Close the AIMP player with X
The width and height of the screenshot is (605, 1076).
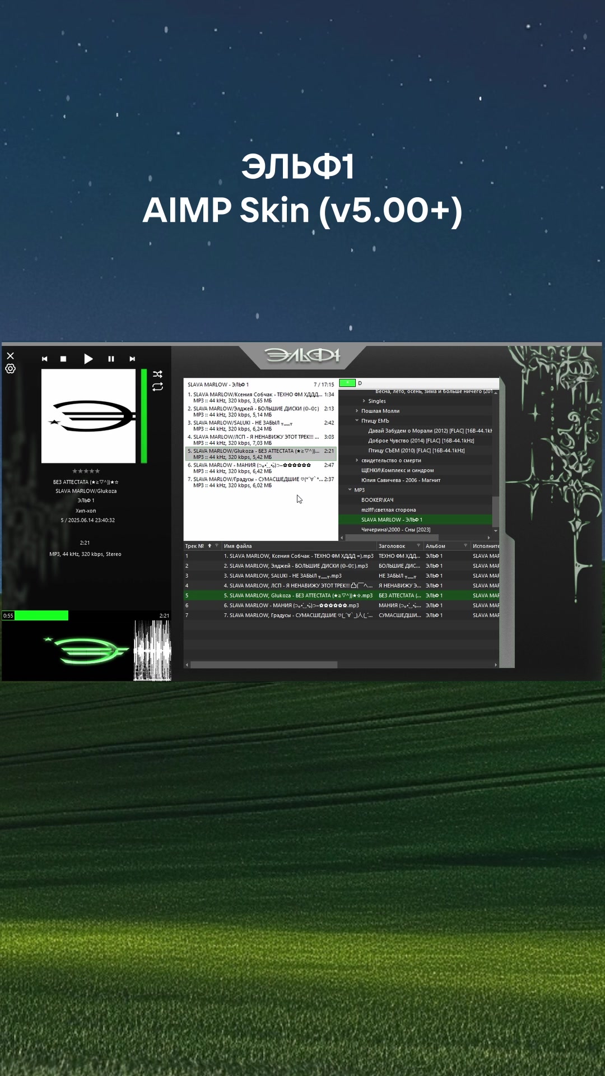pos(10,356)
